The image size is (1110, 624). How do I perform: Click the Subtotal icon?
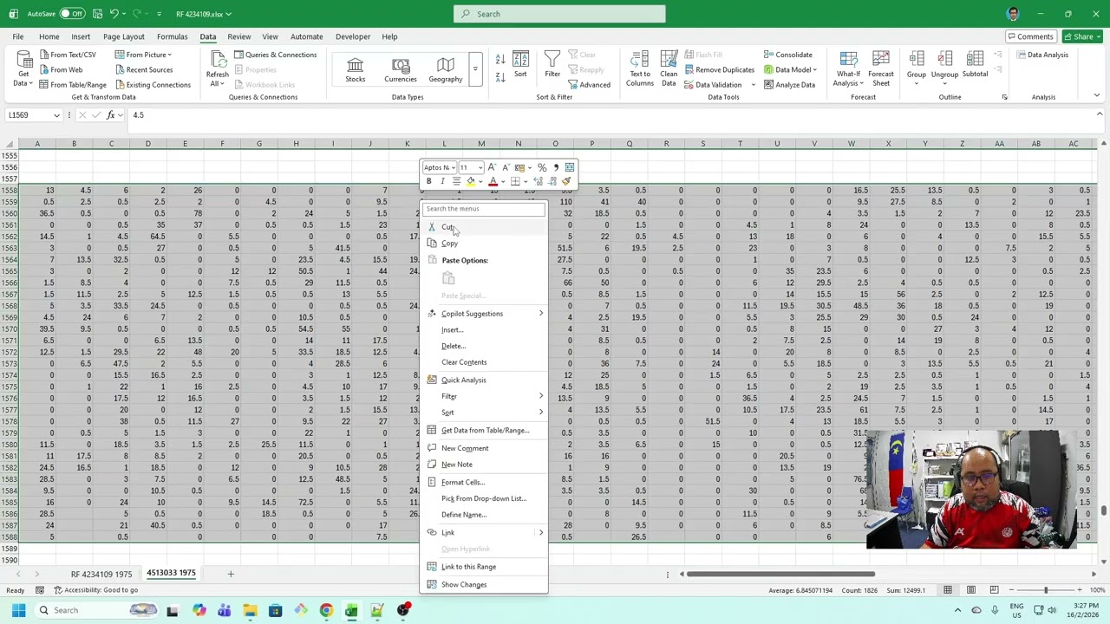[975, 65]
